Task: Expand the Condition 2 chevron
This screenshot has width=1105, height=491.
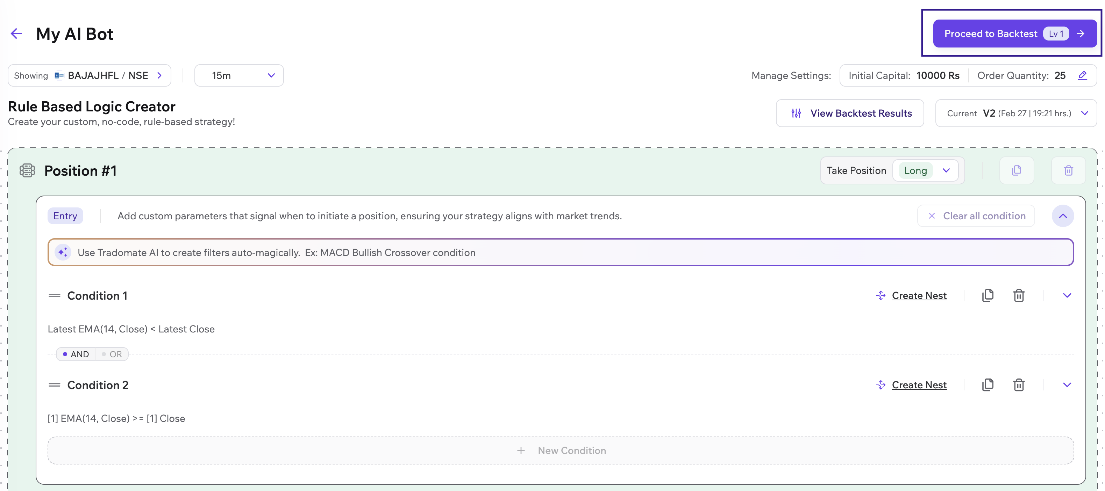Action: click(1067, 385)
